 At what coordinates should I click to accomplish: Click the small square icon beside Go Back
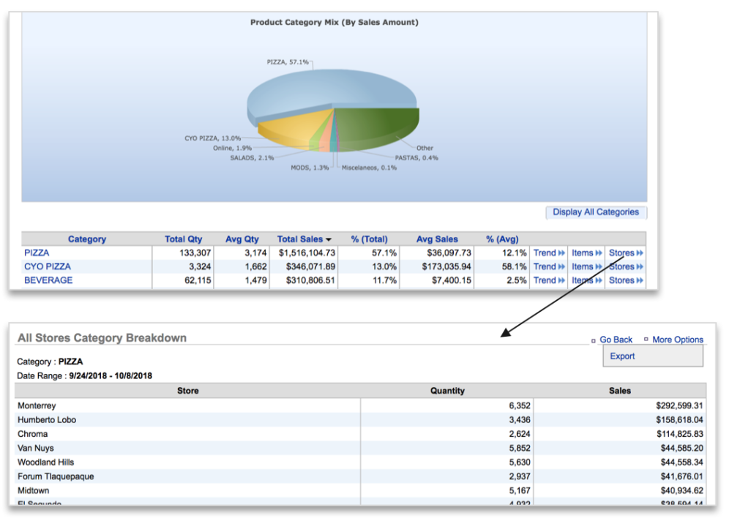(x=593, y=340)
